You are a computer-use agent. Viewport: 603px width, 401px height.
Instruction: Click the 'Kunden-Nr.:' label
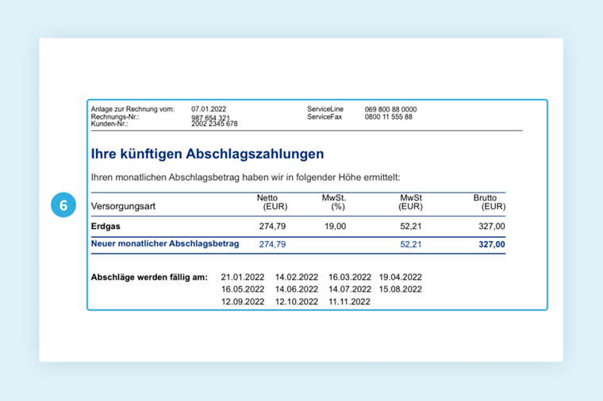click(109, 124)
